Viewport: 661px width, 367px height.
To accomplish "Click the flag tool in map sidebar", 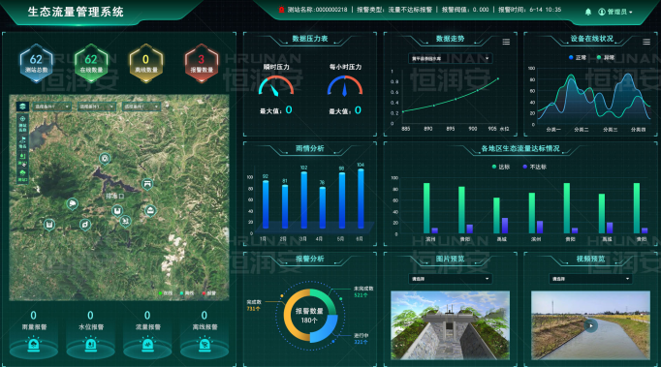I will [22, 138].
